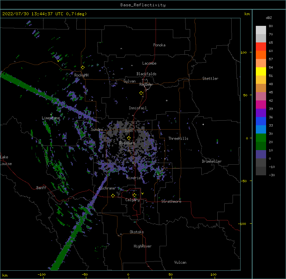286x279 pixels.
Task: Click the Okotoks label
Action: [137, 232]
